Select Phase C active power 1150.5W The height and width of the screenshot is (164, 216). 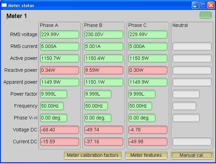[x=148, y=58]
